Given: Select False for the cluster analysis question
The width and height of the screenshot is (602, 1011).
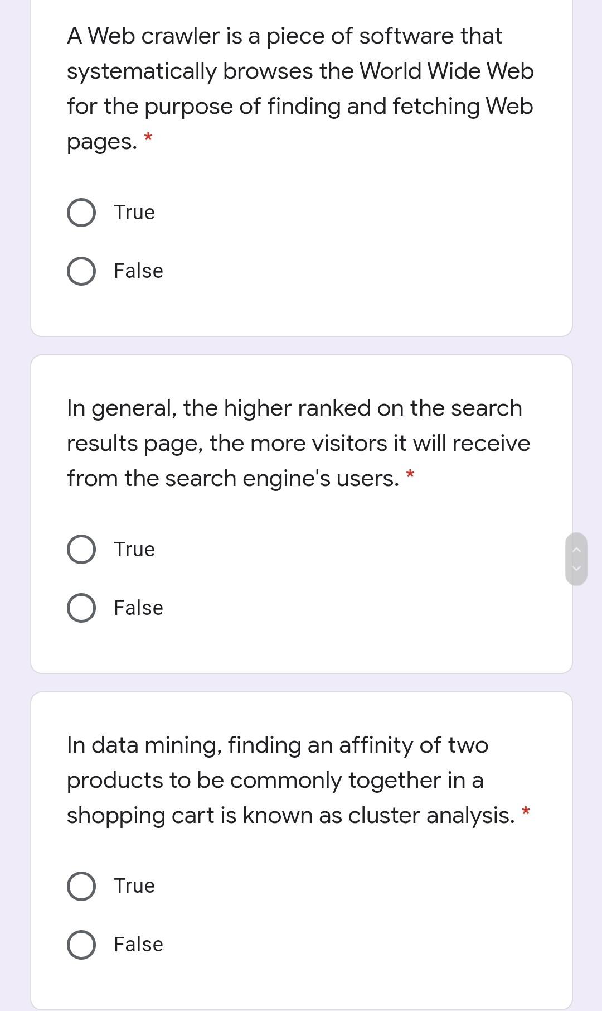Looking at the screenshot, I should (x=80, y=944).
